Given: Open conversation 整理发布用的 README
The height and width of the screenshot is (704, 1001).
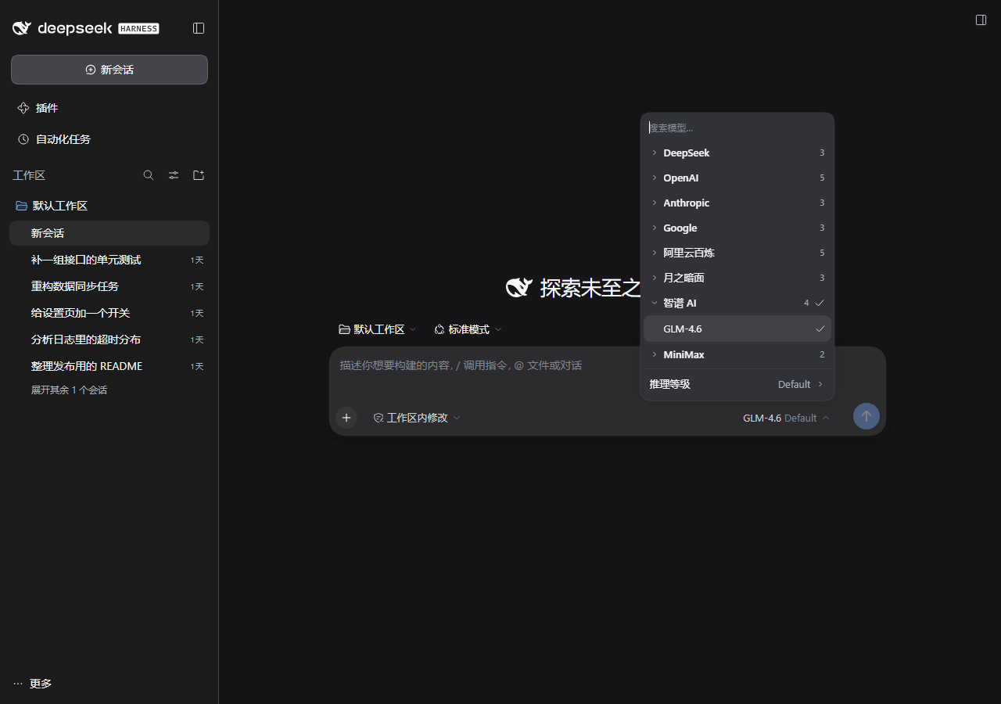Looking at the screenshot, I should 109,366.
